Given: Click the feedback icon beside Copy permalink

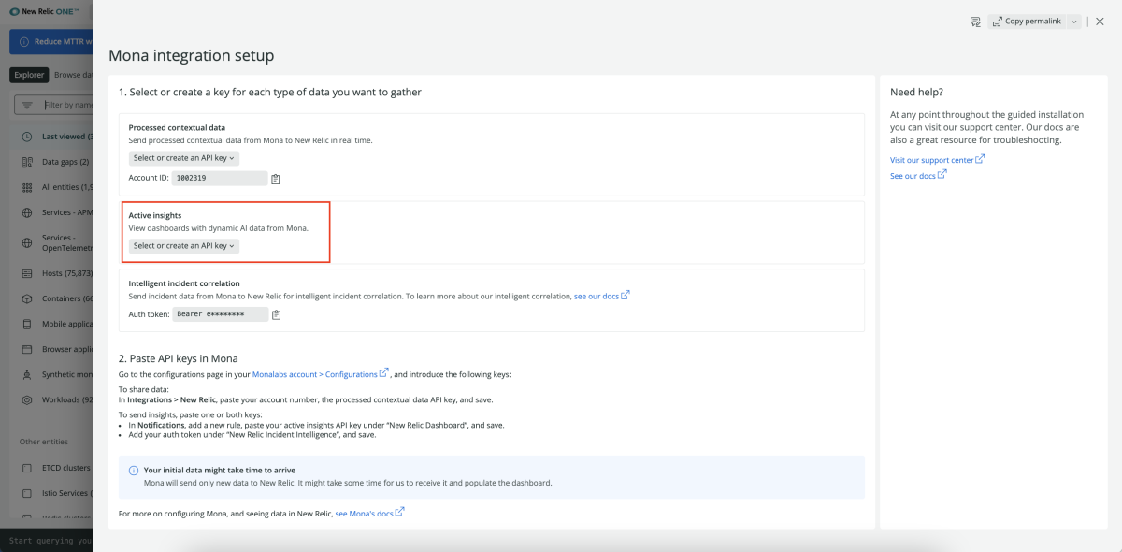Looking at the screenshot, I should pos(974,22).
